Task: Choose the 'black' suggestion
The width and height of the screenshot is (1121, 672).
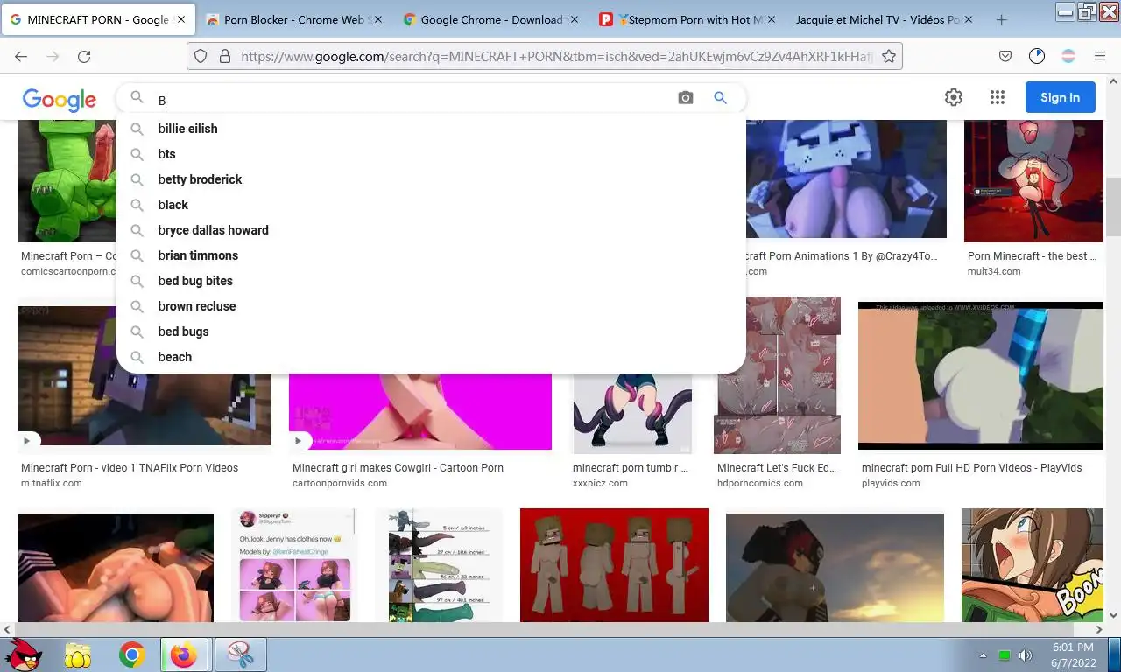Action: (431, 205)
